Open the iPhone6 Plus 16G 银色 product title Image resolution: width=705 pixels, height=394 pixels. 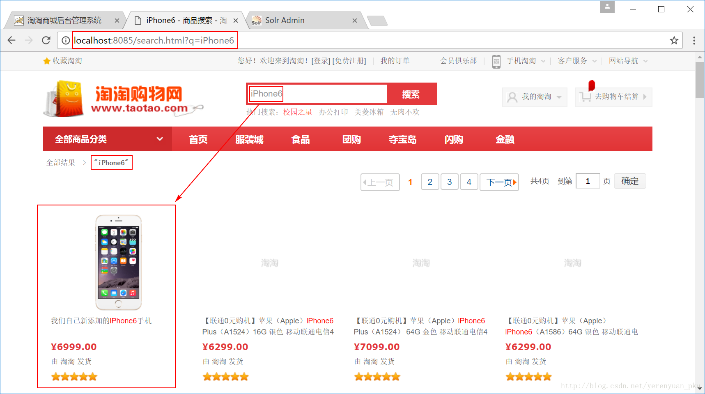268,326
